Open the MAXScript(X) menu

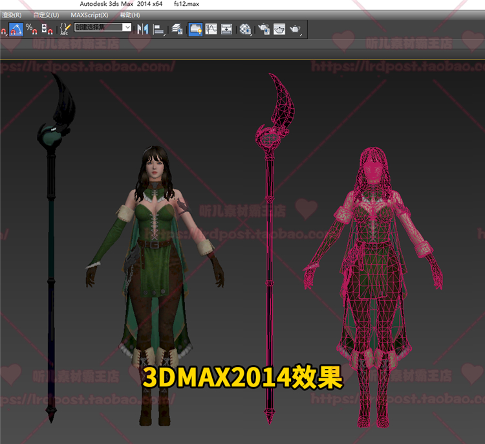(89, 15)
